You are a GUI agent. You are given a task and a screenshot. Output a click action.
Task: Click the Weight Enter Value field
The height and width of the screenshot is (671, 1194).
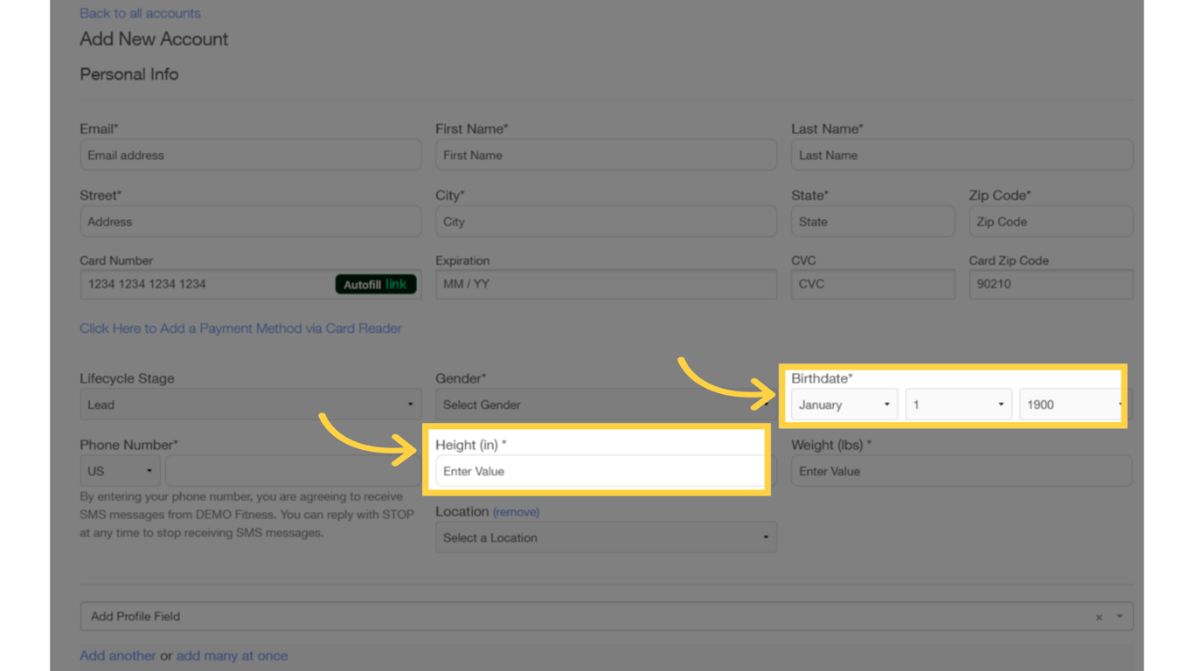pos(960,470)
